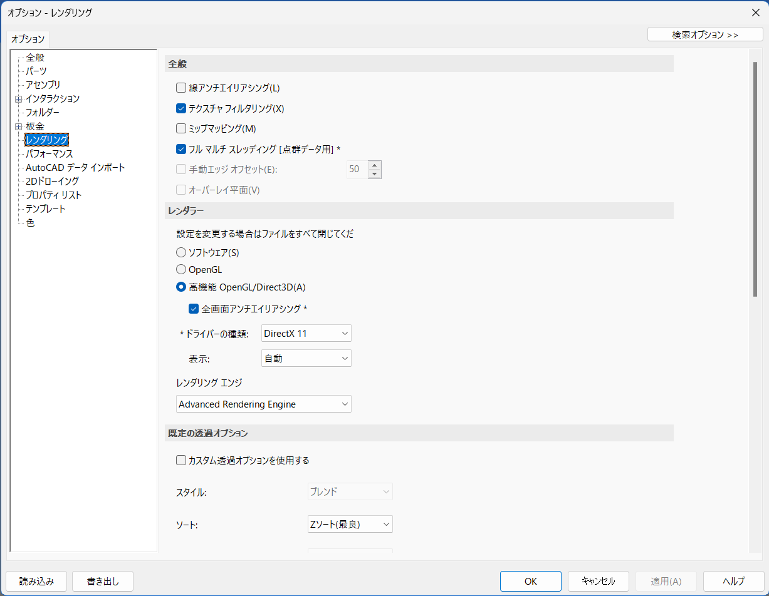Image resolution: width=769 pixels, height=596 pixels.
Task: Select the OpenGL renderer option
Action: pos(181,269)
